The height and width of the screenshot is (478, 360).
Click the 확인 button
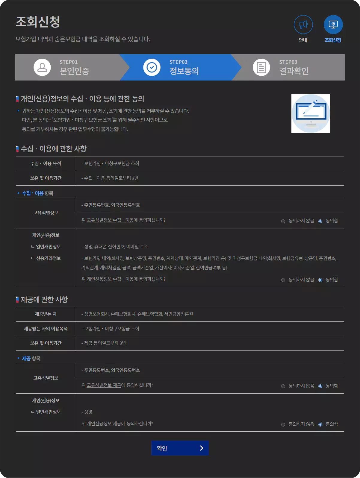click(180, 448)
